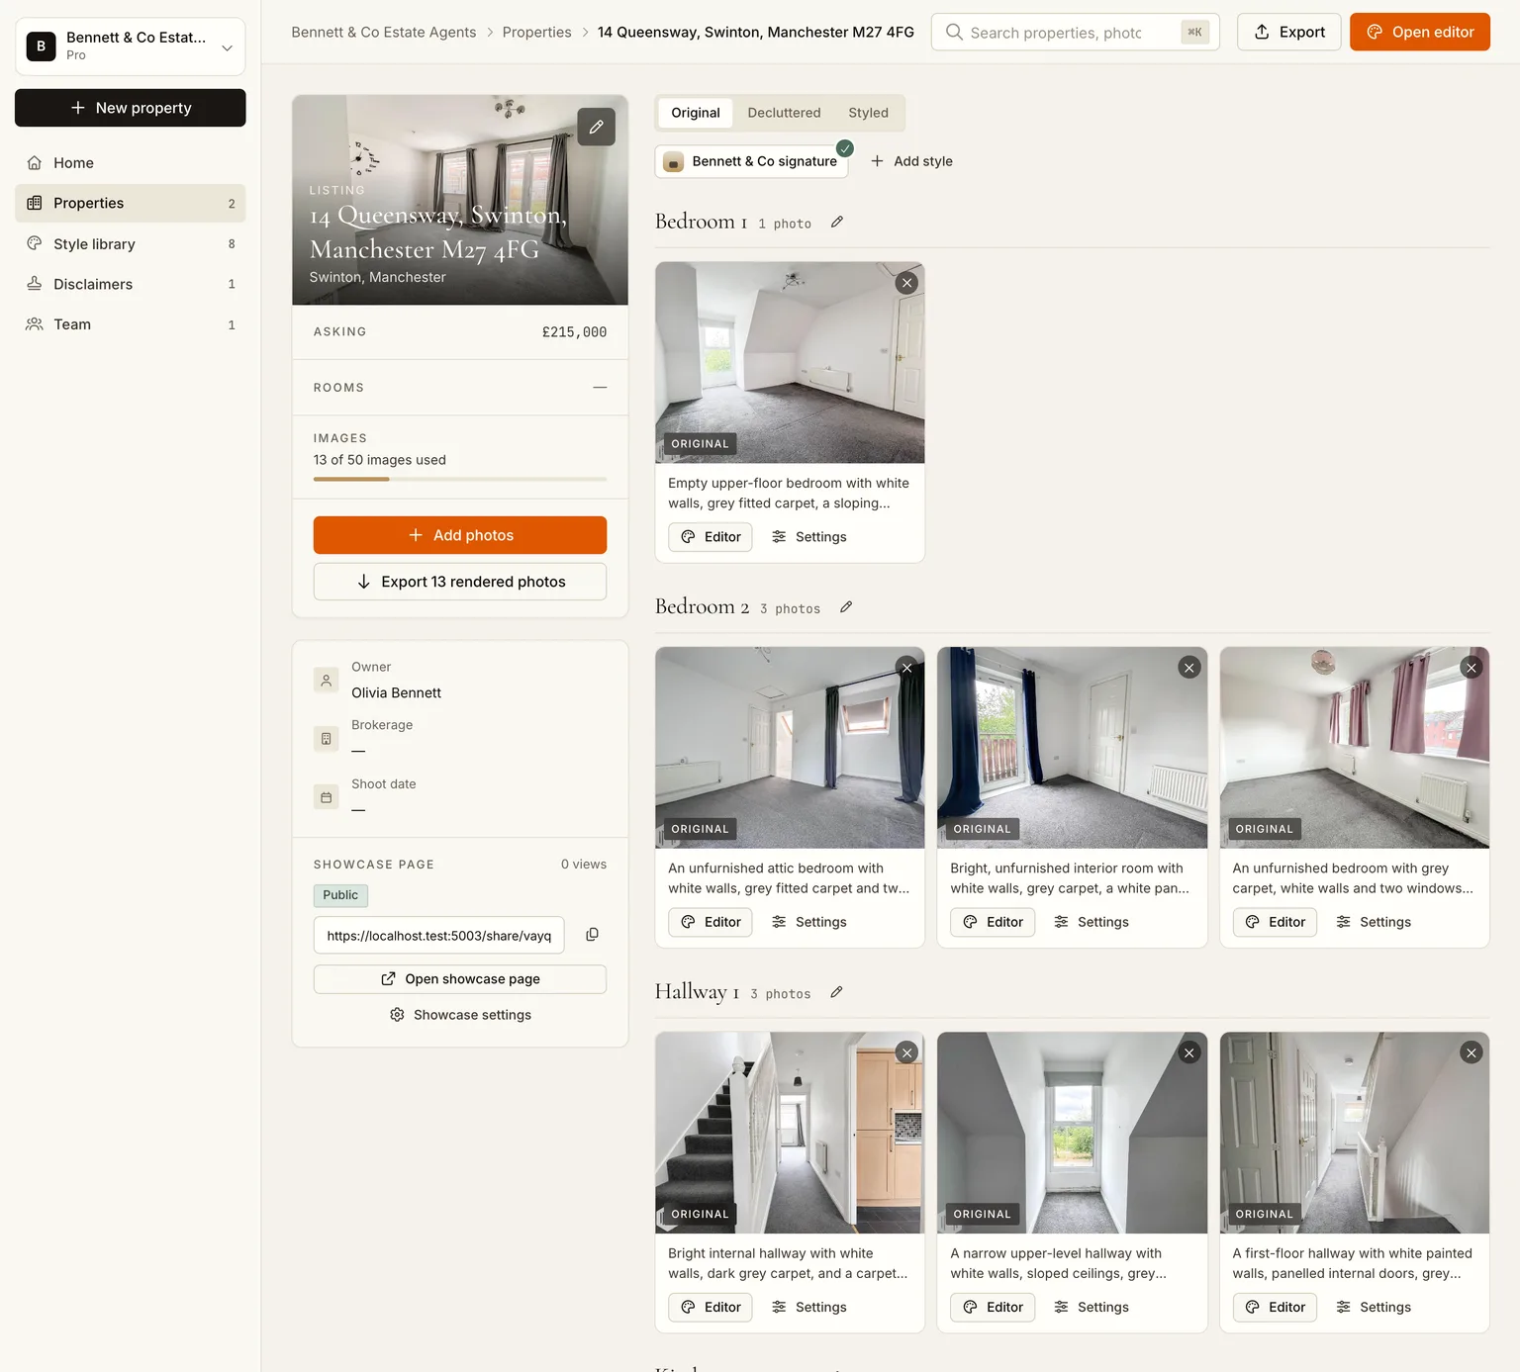Remove the first-floor hallway photo

[1472, 1052]
